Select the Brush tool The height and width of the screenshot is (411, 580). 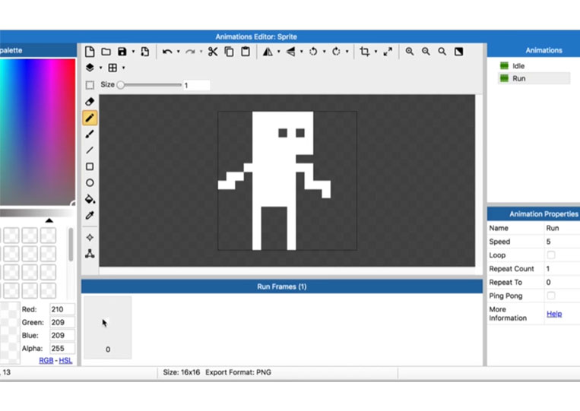(90, 134)
